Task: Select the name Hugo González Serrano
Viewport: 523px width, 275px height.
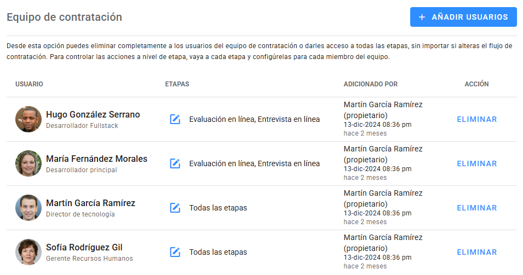Action: [x=93, y=115]
